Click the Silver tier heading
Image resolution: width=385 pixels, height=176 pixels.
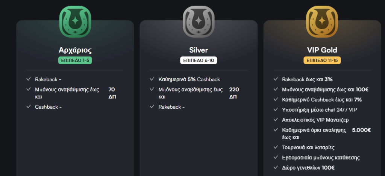pyautogui.click(x=199, y=50)
